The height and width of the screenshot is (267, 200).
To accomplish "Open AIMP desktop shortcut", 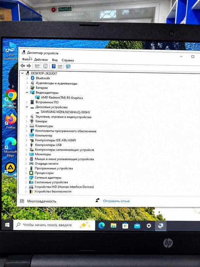I will click(11, 170).
